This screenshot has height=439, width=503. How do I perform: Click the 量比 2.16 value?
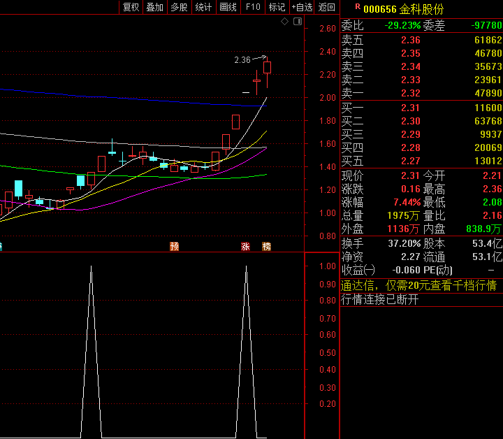pyautogui.click(x=493, y=215)
